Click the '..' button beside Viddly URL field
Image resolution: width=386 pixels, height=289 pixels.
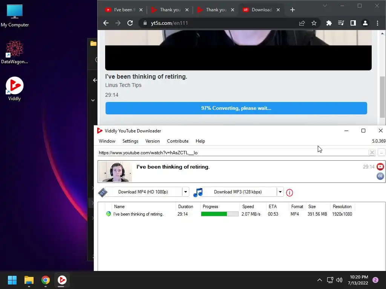point(381,152)
